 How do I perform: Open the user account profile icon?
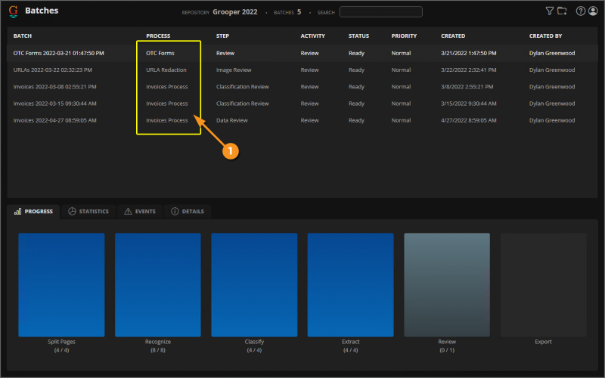point(592,11)
